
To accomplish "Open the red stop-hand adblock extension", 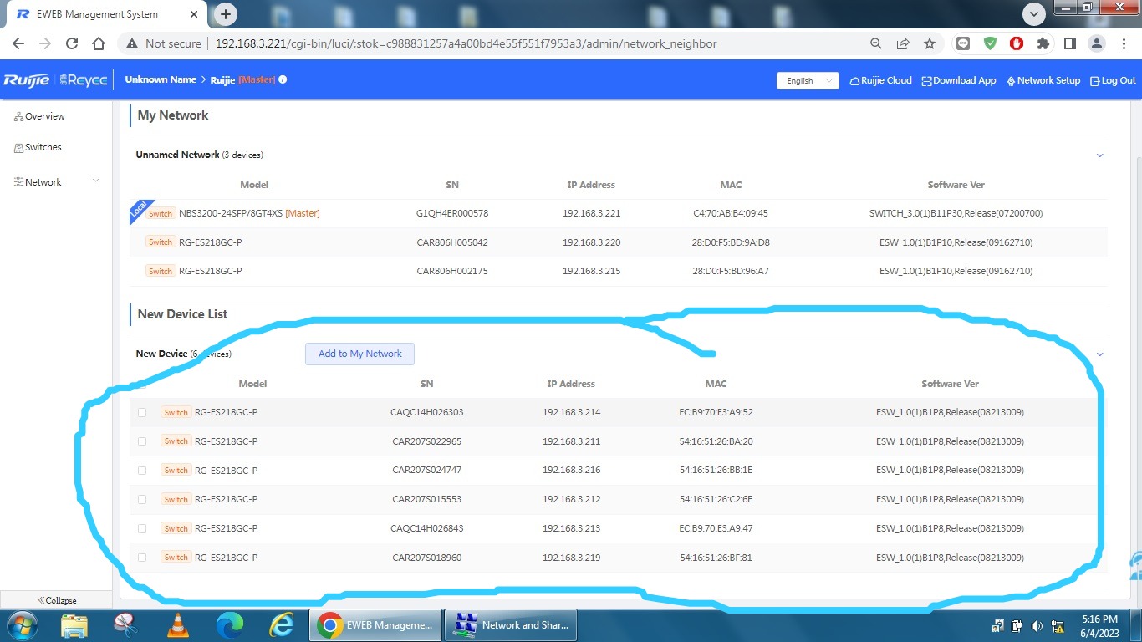I will pyautogui.click(x=1017, y=43).
